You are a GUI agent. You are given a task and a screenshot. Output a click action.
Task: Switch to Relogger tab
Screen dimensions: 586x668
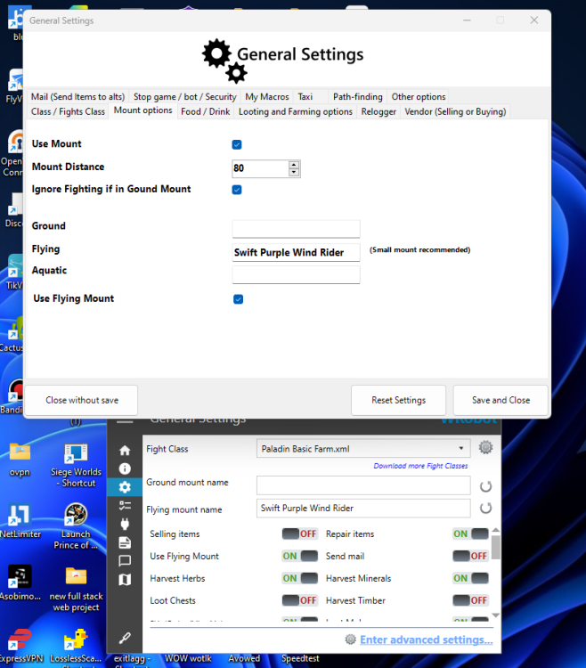coord(378,111)
